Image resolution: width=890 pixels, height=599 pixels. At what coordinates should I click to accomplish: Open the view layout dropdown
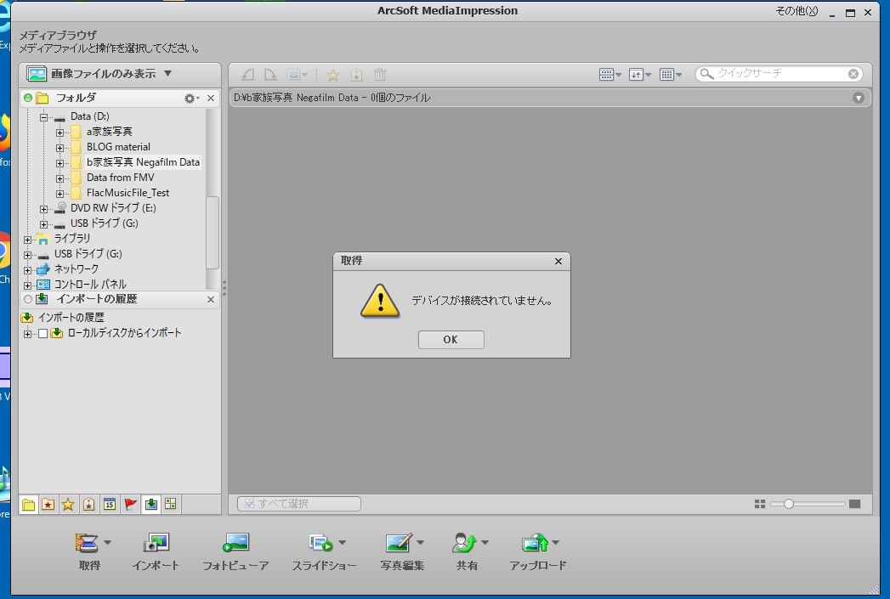[x=610, y=74]
